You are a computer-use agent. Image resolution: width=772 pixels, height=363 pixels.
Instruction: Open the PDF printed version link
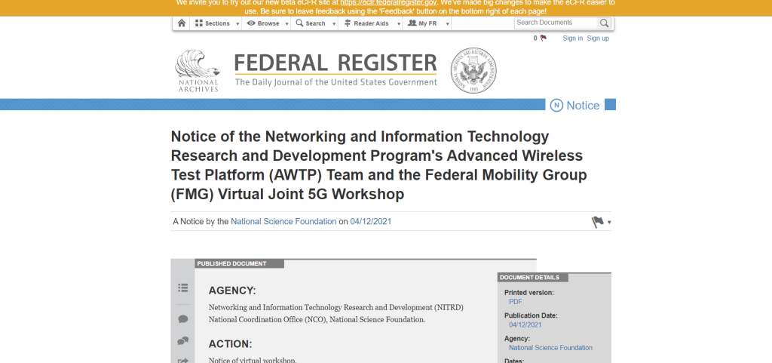click(x=516, y=301)
